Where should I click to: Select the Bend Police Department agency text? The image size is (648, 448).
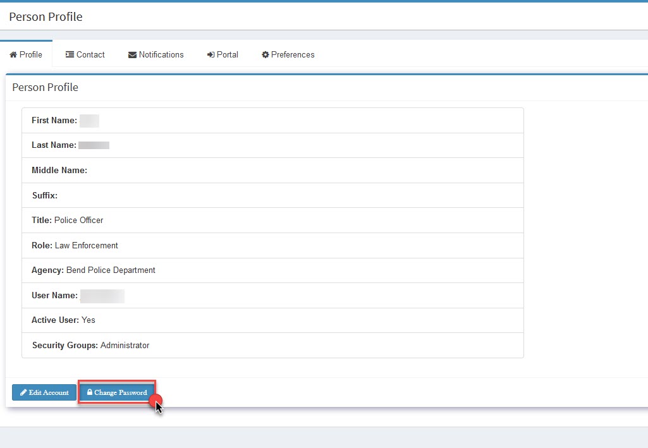tap(111, 270)
